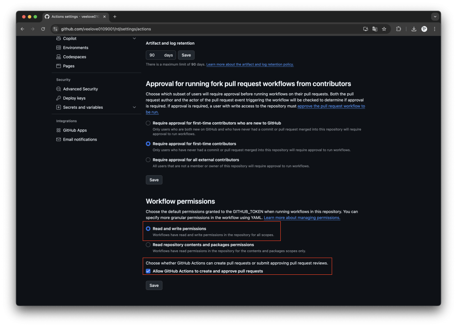The width and height of the screenshot is (457, 327).
Task: Select Read repository contents and packages permissions
Action: coord(148,244)
